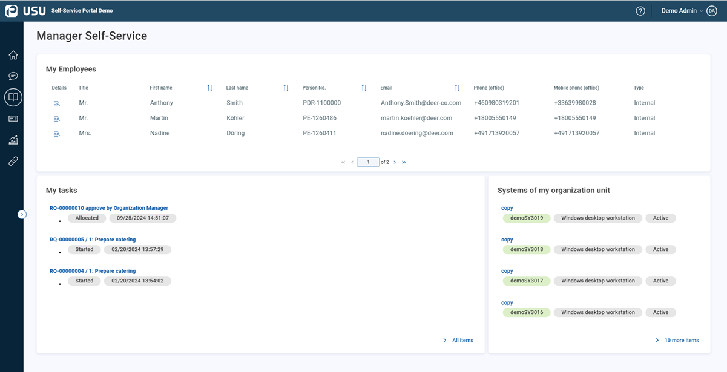Go to last page of employees
Image resolution: width=727 pixels, height=372 pixels.
404,162
